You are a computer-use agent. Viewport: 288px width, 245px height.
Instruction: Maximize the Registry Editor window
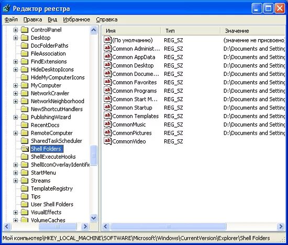(268, 8)
